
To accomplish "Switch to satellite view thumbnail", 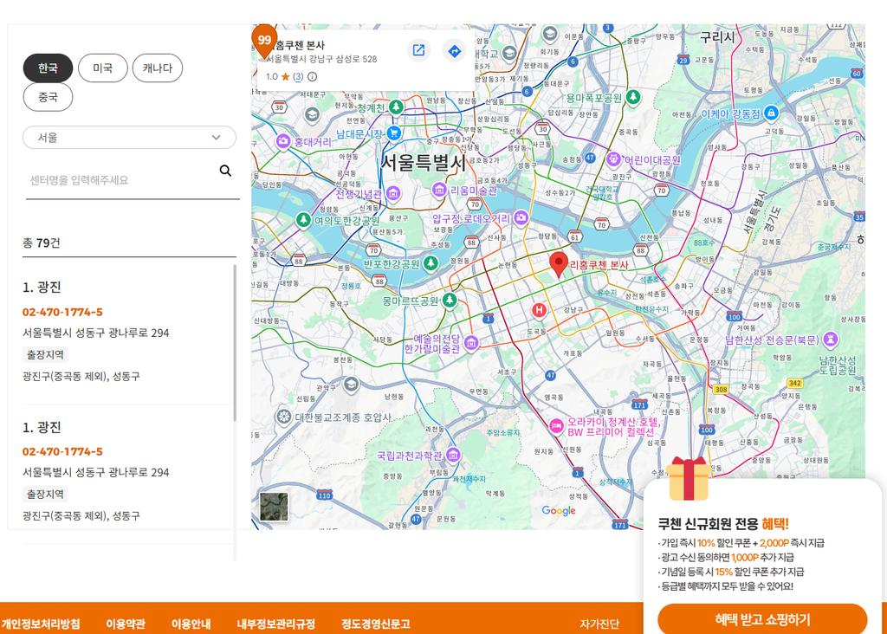I will (x=274, y=506).
